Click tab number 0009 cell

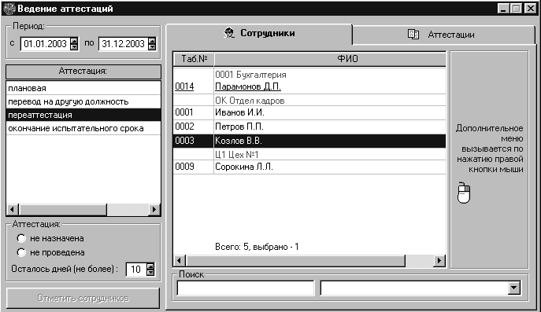193,167
